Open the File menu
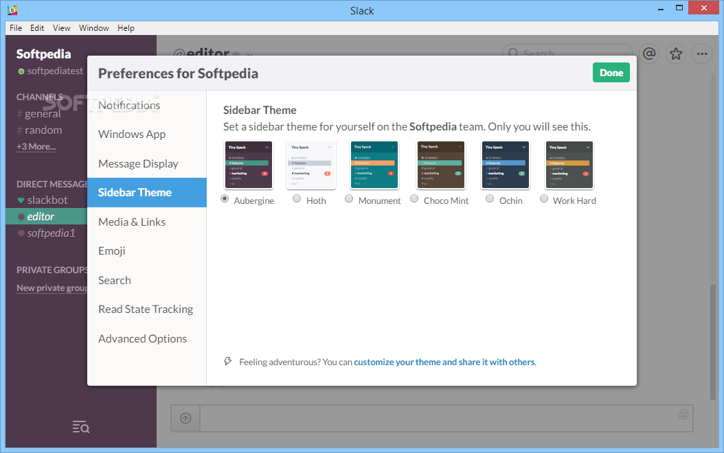The image size is (724, 453). [16, 28]
